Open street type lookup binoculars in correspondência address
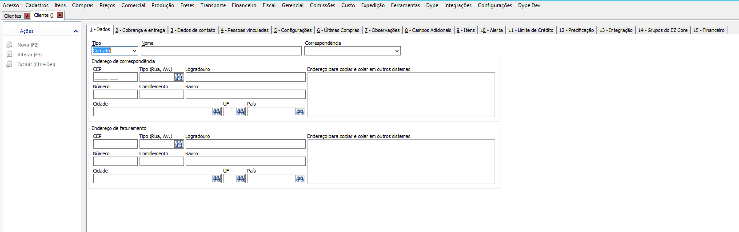The height and width of the screenshot is (232, 739). point(179,77)
